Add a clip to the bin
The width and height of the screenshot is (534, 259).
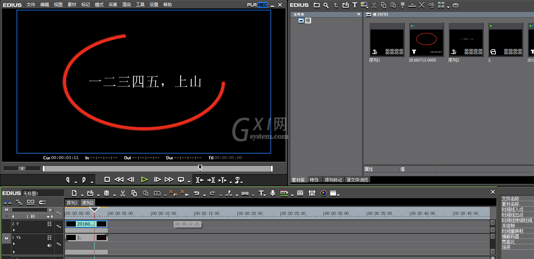[345, 5]
